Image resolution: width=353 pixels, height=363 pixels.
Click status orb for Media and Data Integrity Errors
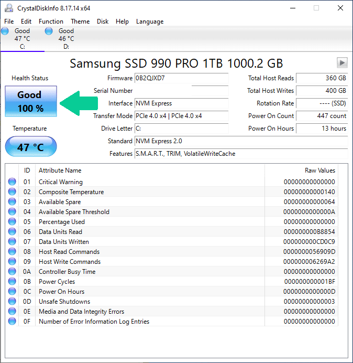(x=12, y=311)
